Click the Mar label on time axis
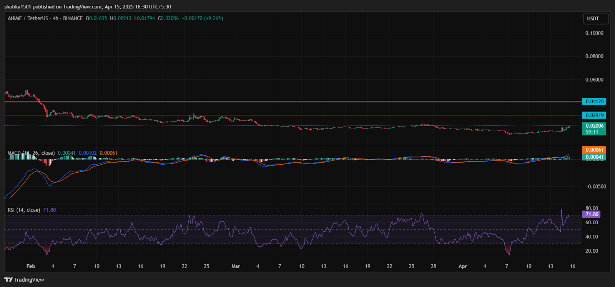This screenshot has height=287, width=615. click(x=236, y=266)
